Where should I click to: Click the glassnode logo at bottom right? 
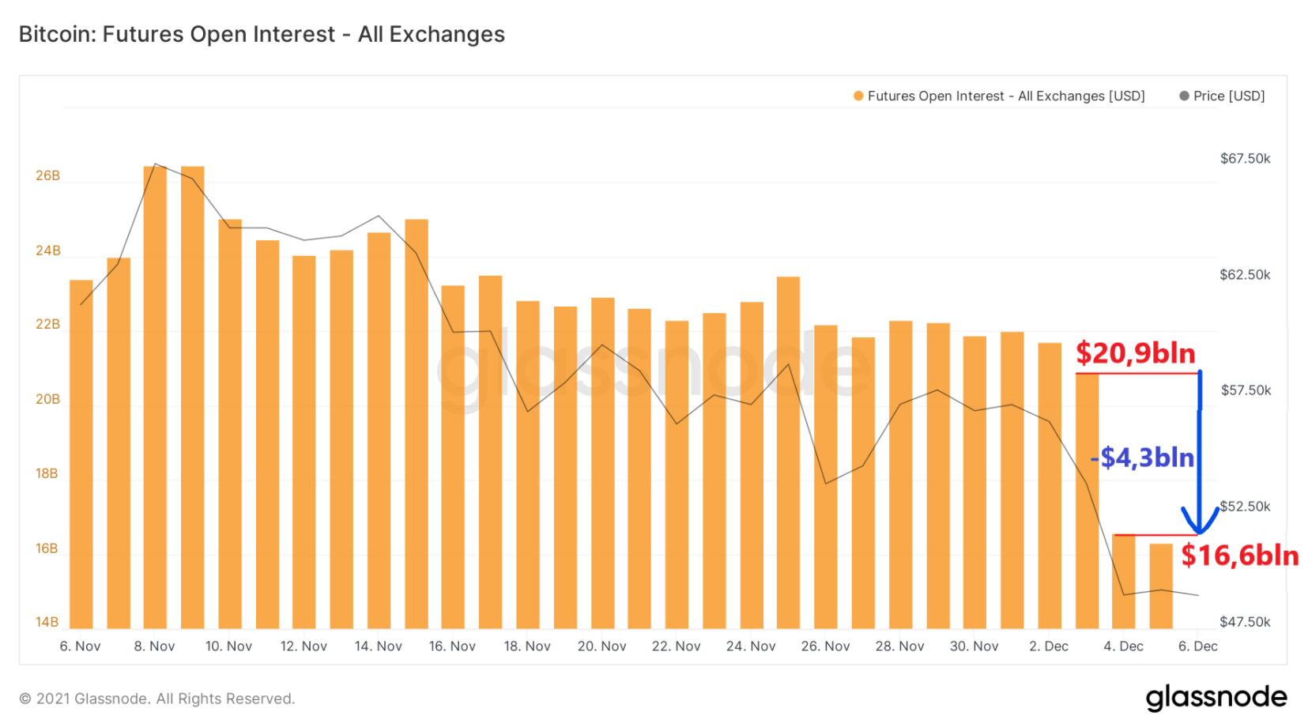pyautogui.click(x=1216, y=697)
